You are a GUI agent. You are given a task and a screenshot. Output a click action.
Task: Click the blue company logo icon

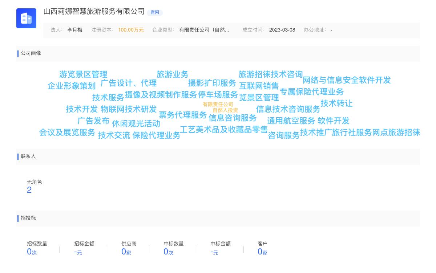26,18
